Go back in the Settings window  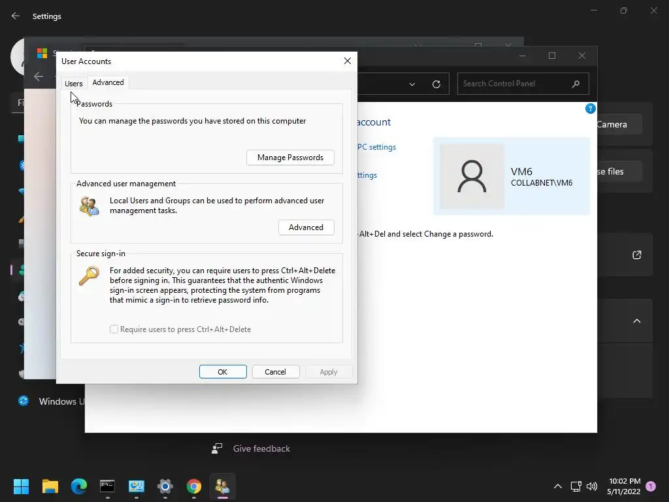click(x=16, y=16)
